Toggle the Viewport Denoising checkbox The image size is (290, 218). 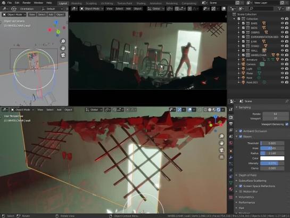tap(287, 124)
